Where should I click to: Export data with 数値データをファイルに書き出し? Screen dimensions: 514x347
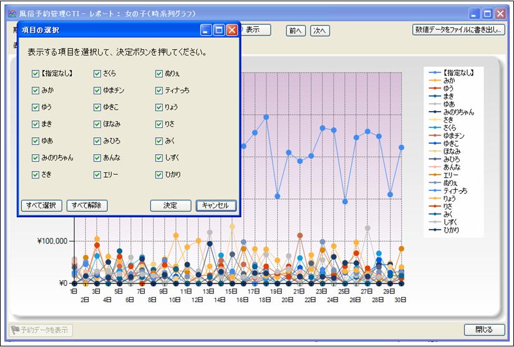click(x=458, y=29)
